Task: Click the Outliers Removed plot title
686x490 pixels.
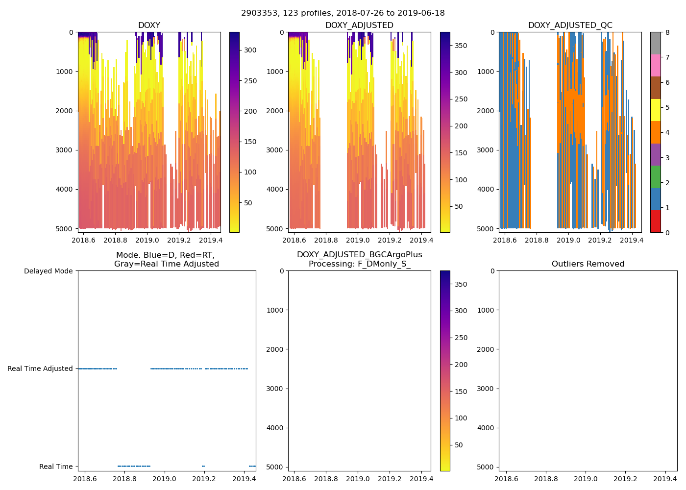Action: tap(588, 264)
